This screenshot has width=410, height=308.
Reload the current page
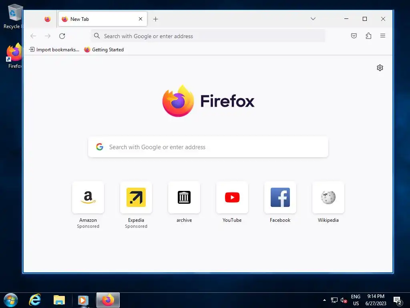[x=62, y=36]
